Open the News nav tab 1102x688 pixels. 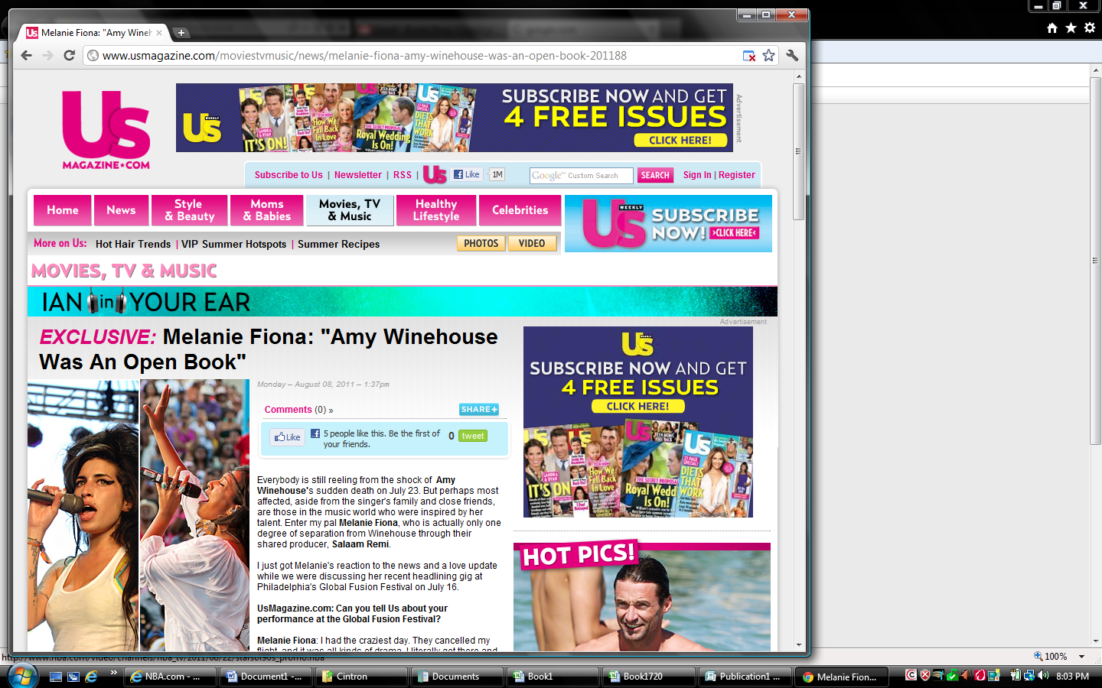pos(121,210)
